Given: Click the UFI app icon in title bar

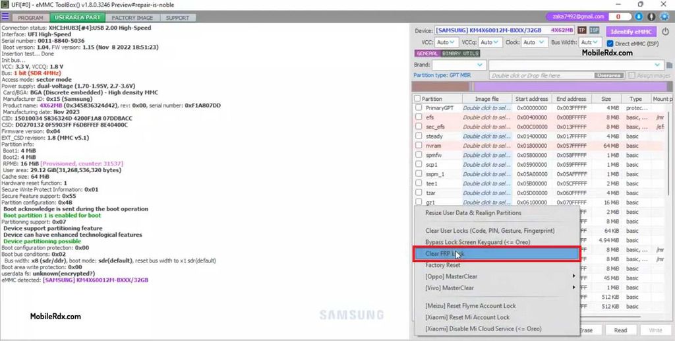Looking at the screenshot, I should tap(5, 5).
